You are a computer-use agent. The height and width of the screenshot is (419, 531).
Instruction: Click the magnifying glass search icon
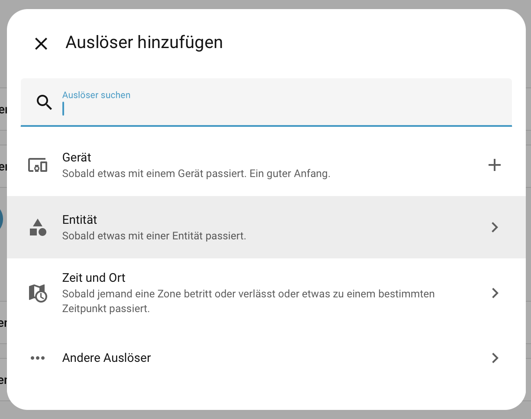pos(44,103)
